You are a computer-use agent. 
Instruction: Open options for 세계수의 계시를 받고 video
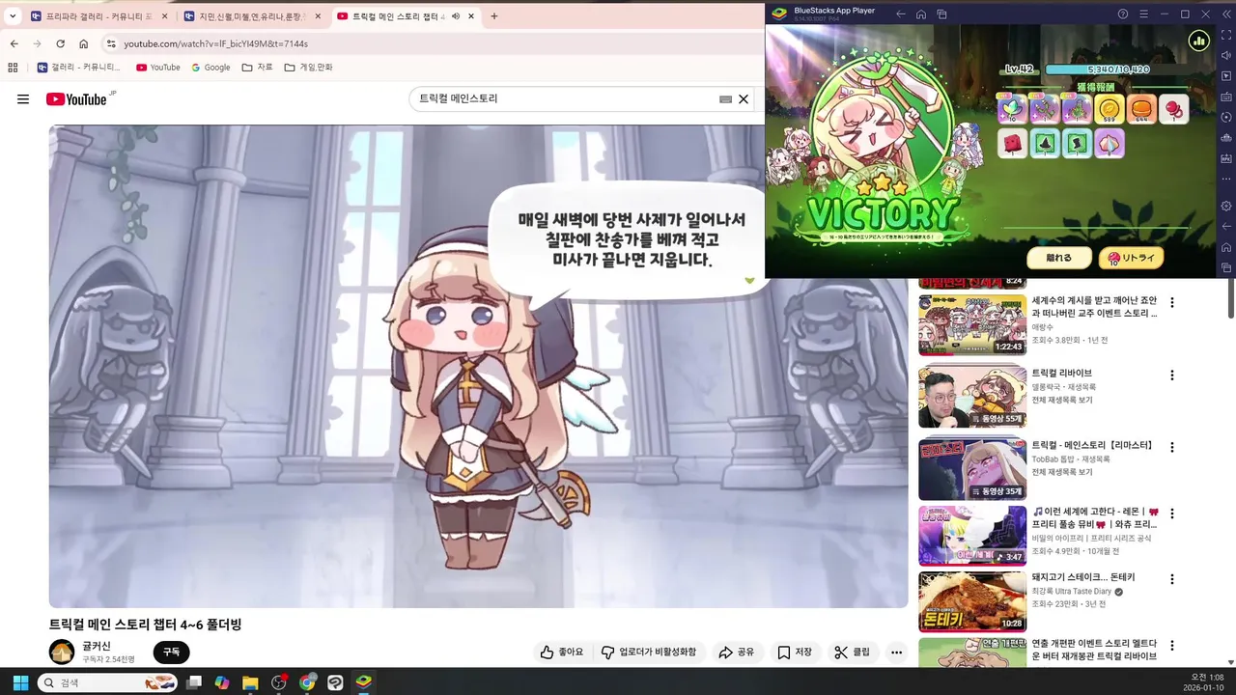coord(1172,303)
